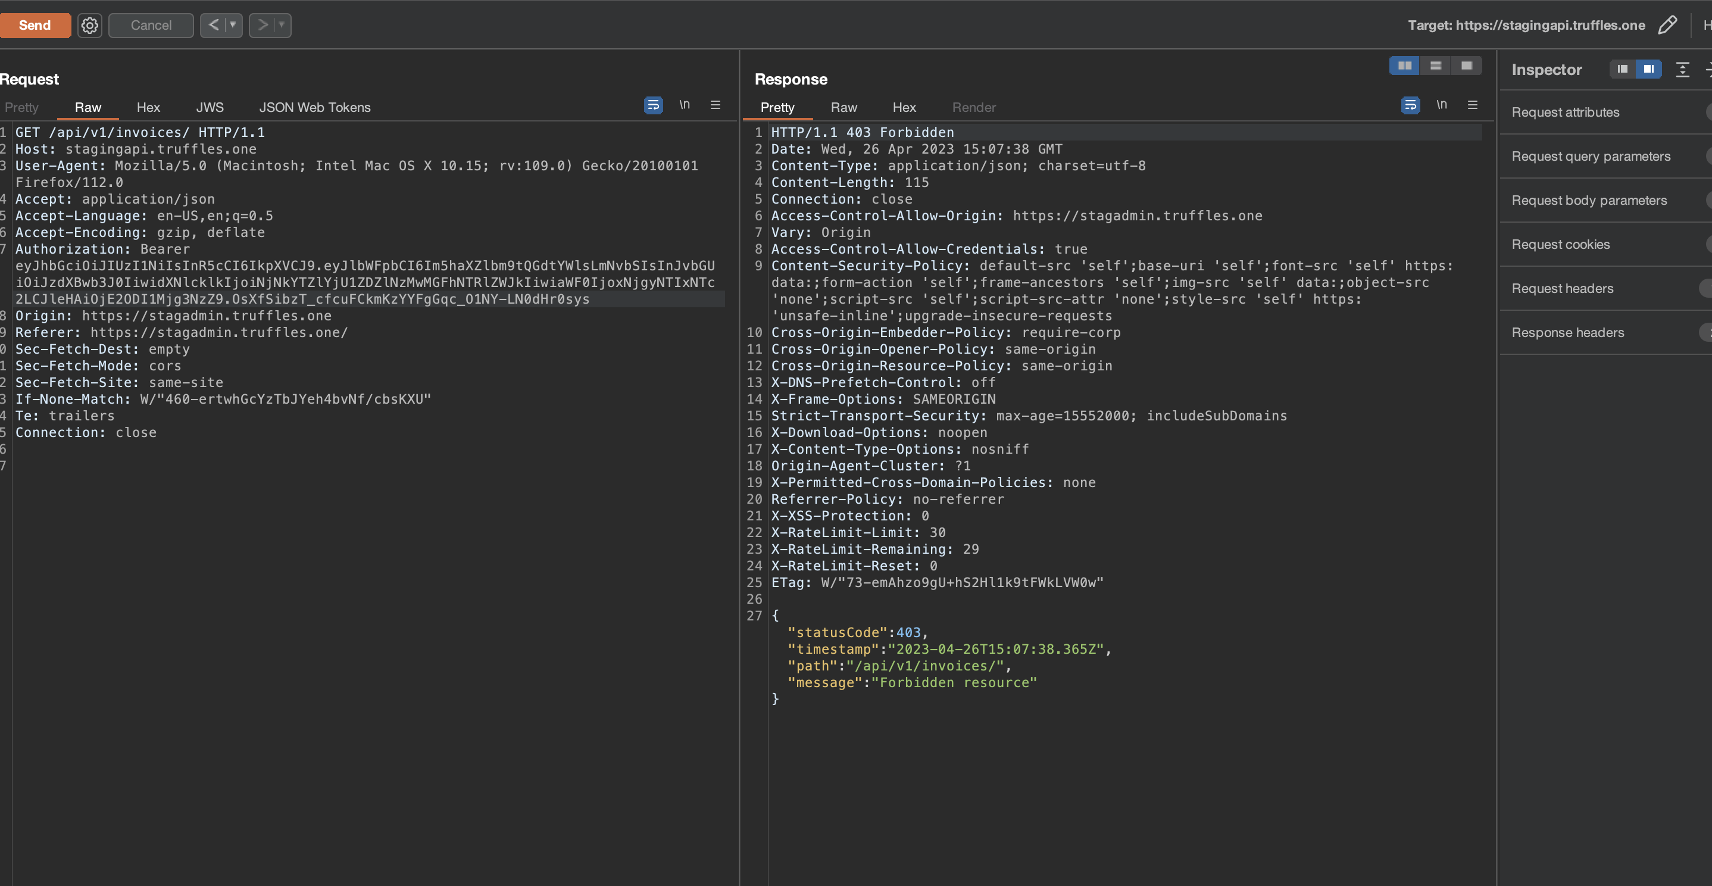Click the Render response view icon
This screenshot has width=1712, height=886.
click(x=972, y=106)
